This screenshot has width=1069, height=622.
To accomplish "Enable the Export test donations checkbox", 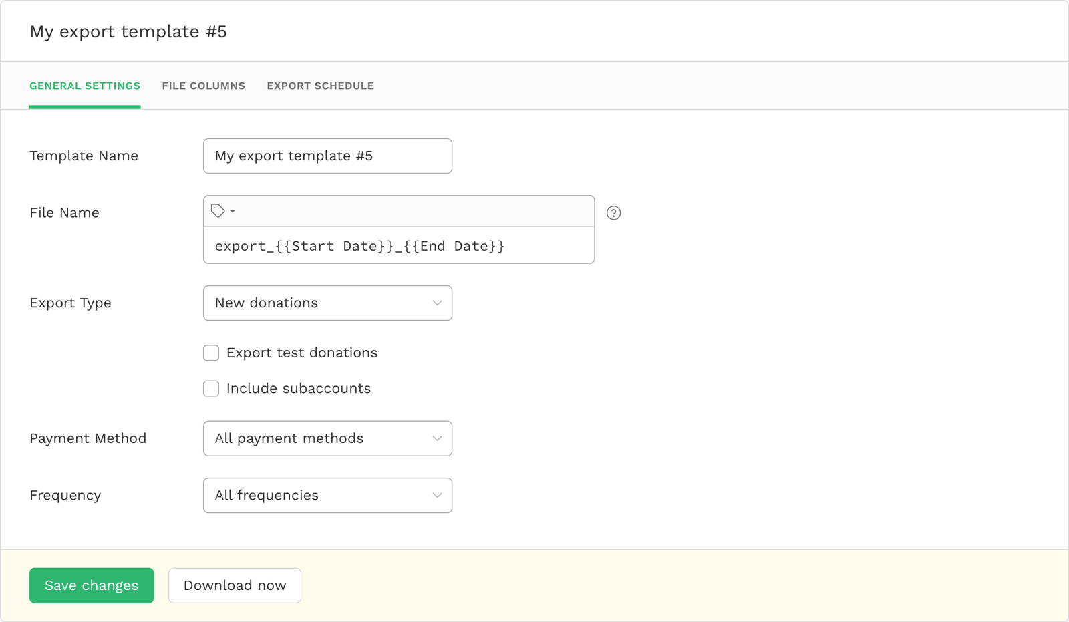I will tap(211, 353).
